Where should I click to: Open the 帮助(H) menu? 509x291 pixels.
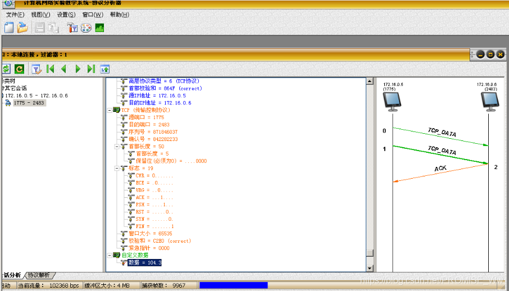[120, 15]
